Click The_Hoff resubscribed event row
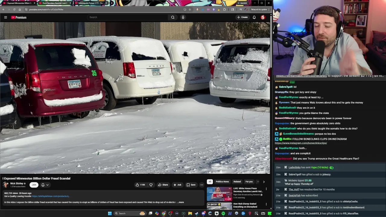Screen dimensions: 386x217 click(x=330, y=190)
